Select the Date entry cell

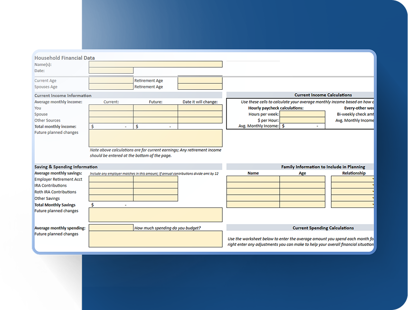111,71
